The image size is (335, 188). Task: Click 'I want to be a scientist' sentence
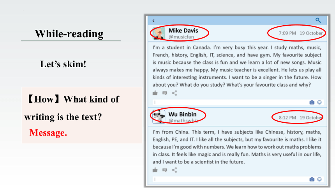tap(204, 162)
